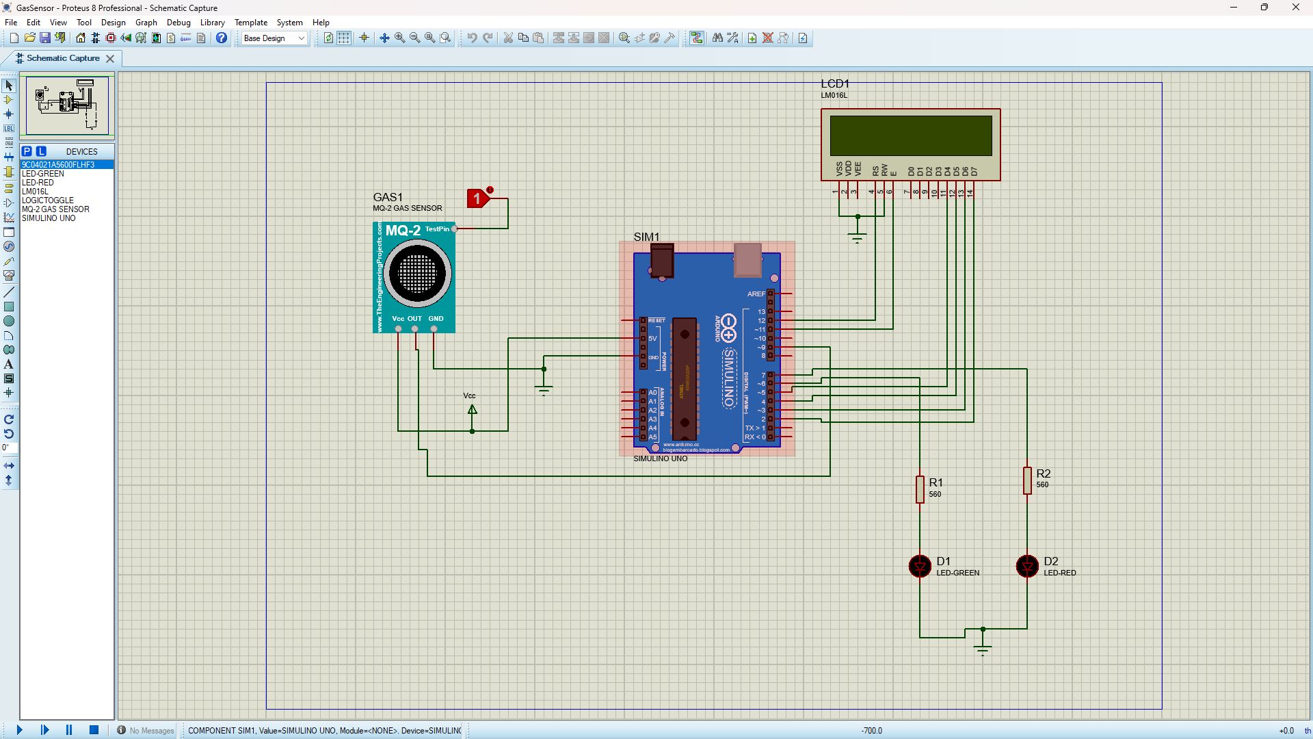
Task: Select the 2D box graphics tool
Action: (x=9, y=307)
